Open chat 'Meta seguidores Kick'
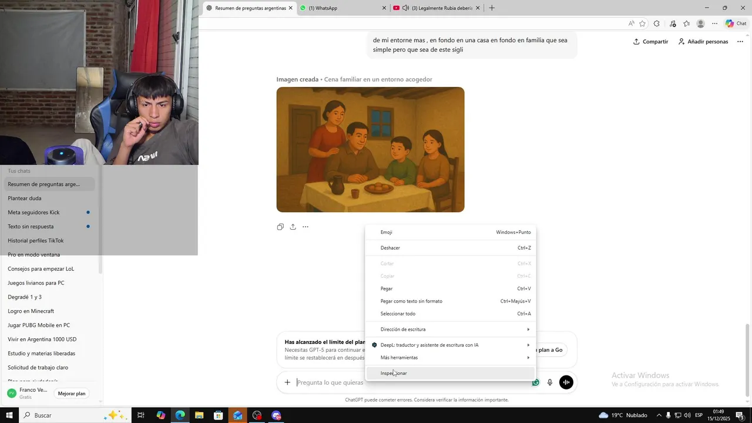Image resolution: width=752 pixels, height=423 pixels. point(49,213)
